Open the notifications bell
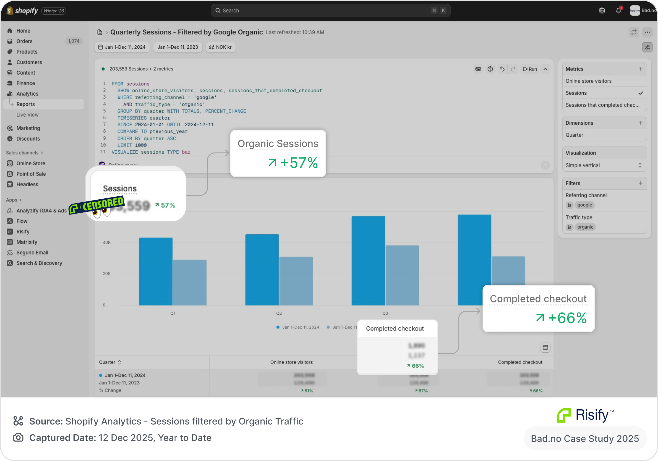658x461 pixels. point(618,11)
